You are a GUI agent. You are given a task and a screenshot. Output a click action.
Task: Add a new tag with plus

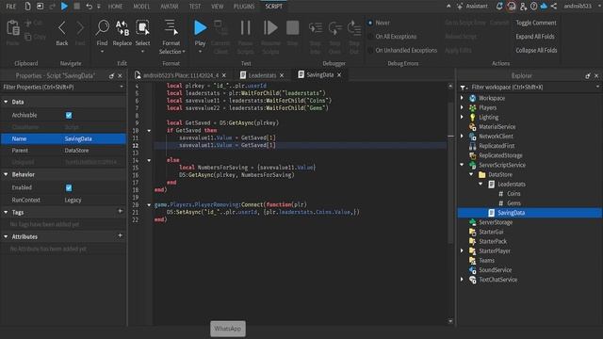pyautogui.click(x=120, y=211)
